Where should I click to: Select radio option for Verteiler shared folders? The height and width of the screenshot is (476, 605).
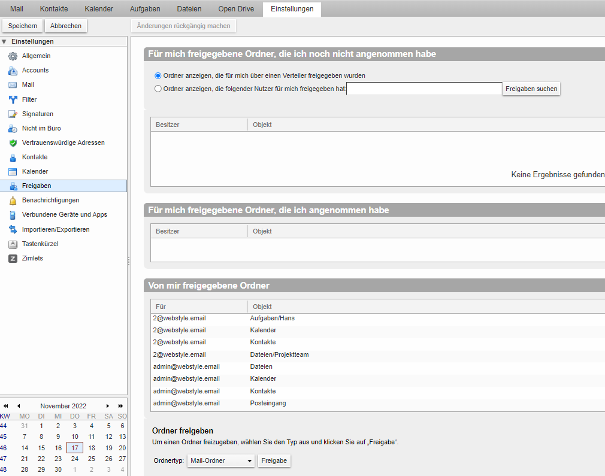tap(158, 76)
